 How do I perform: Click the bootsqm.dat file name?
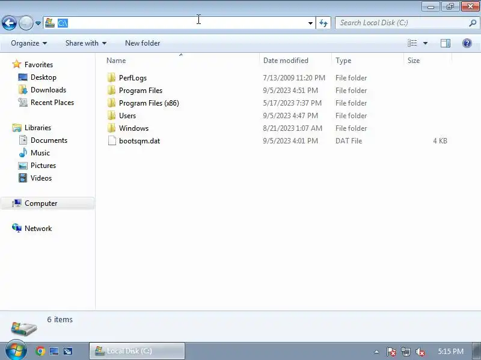tap(139, 141)
